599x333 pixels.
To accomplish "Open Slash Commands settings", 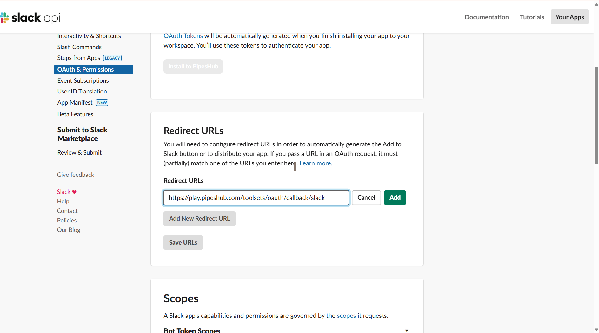I will pos(79,47).
